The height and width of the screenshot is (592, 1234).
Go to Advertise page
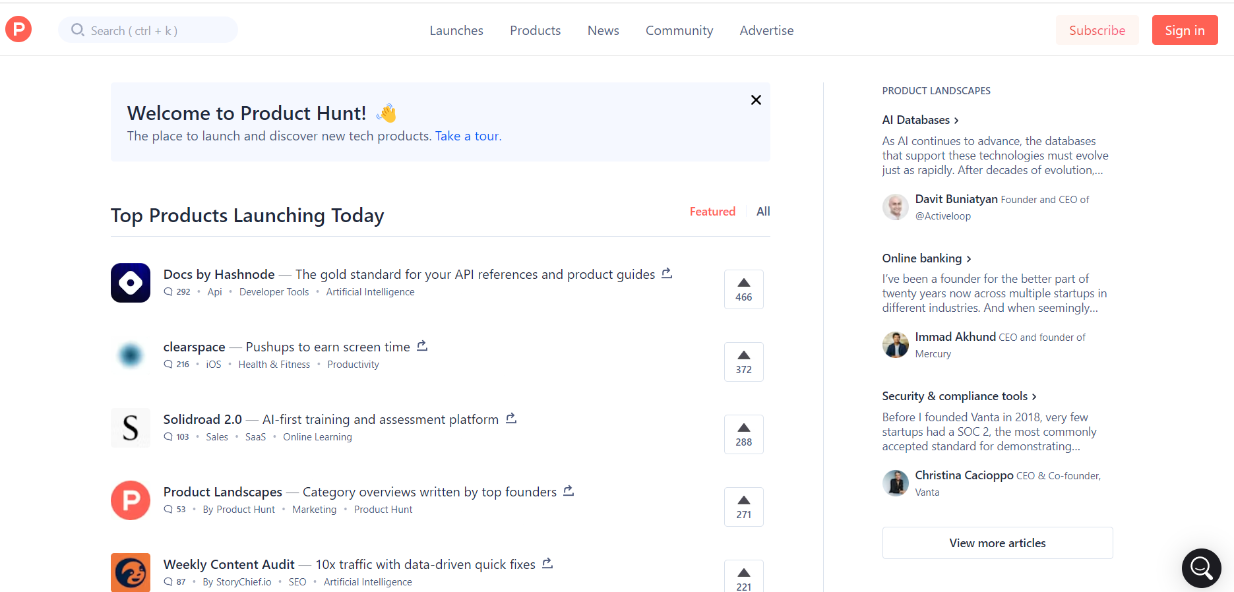tap(766, 30)
